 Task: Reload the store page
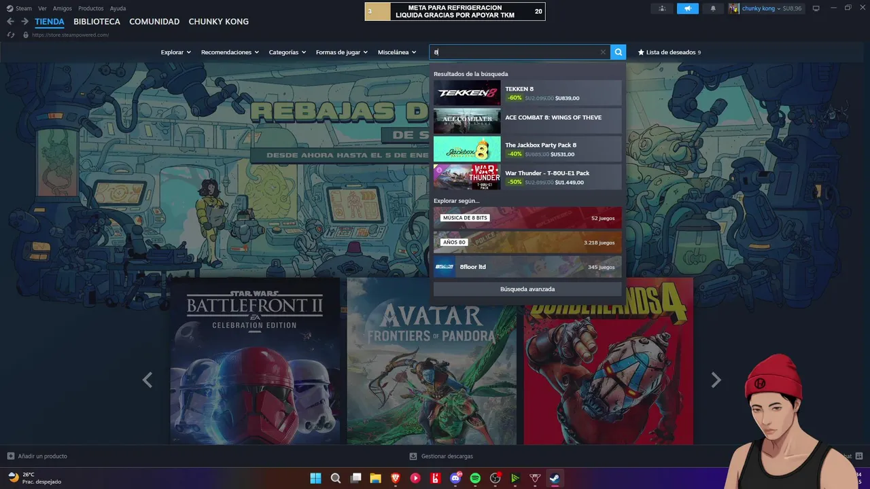tap(11, 35)
